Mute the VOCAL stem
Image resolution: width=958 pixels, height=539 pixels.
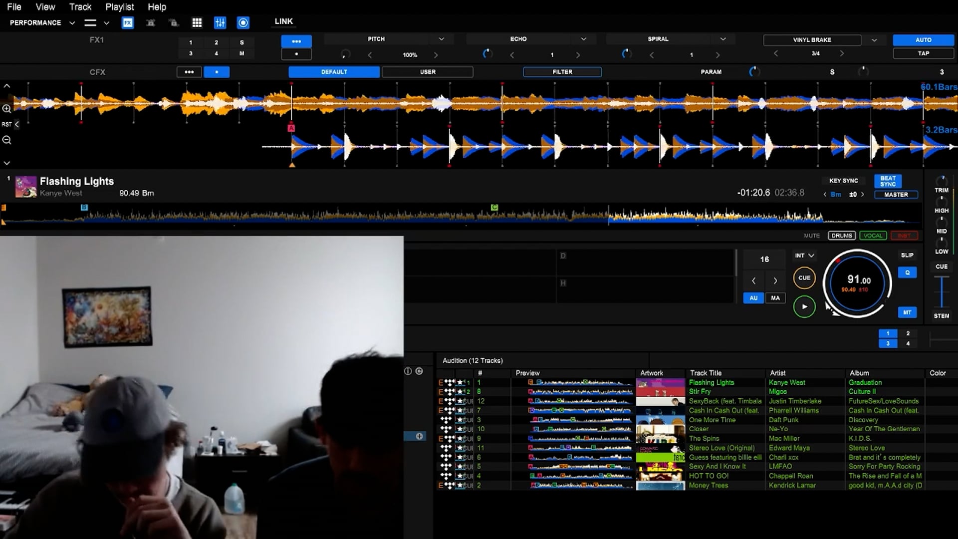(873, 236)
